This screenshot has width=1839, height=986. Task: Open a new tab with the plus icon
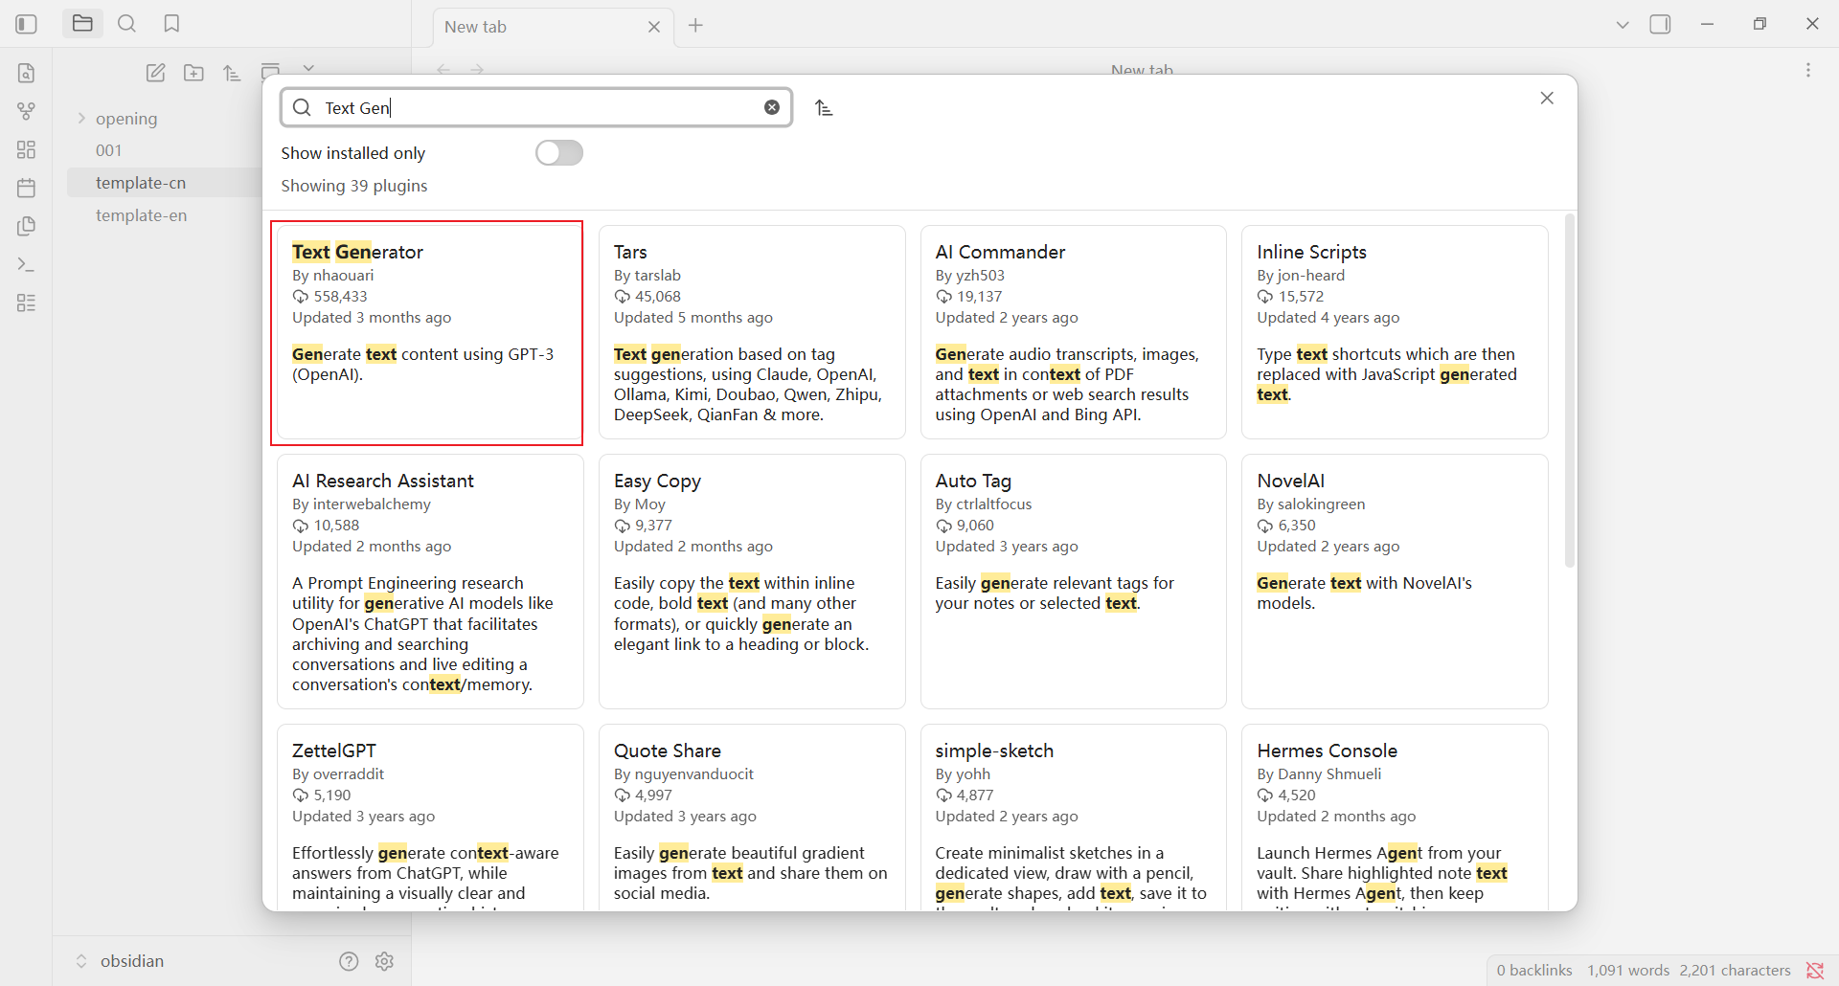click(696, 26)
